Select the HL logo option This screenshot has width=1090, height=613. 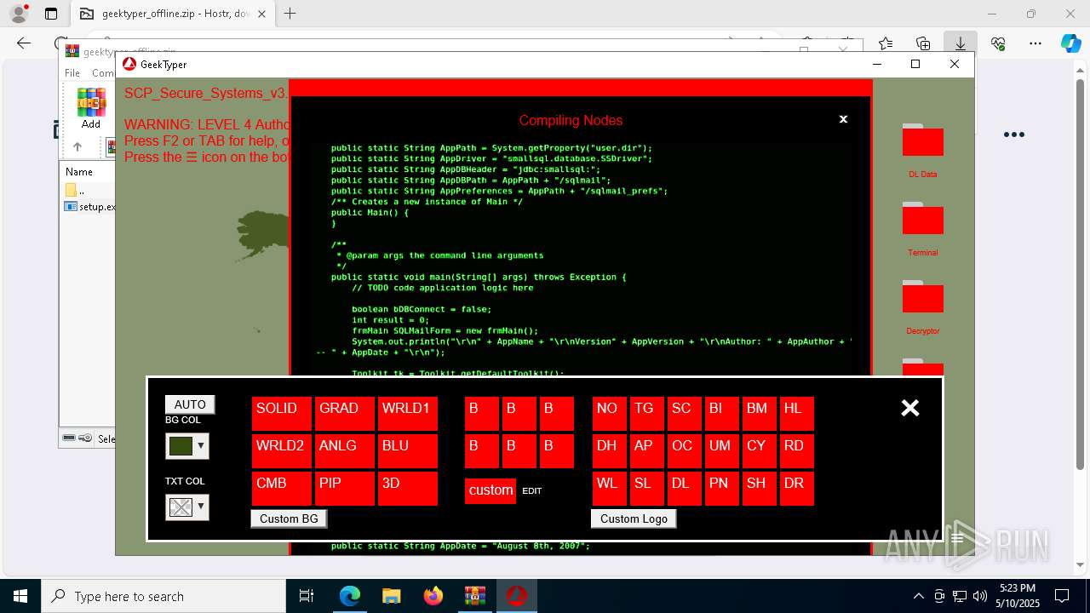(x=797, y=413)
